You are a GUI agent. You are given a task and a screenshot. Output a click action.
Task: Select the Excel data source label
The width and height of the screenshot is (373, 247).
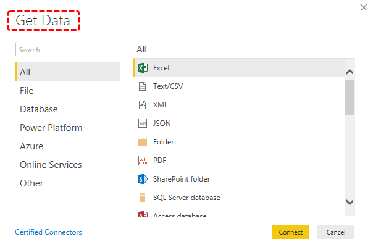coord(161,68)
